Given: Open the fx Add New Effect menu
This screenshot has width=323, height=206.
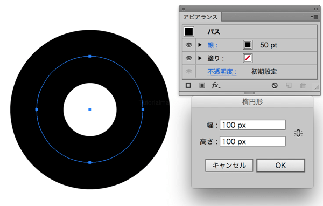Looking at the screenshot, I should pyautogui.click(x=216, y=85).
